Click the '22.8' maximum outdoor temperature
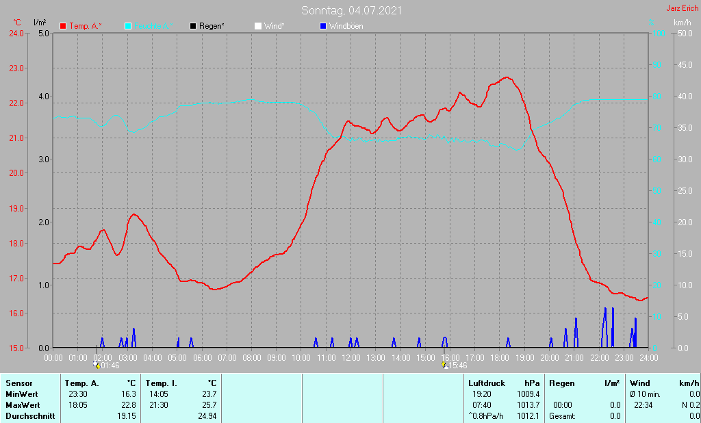The height and width of the screenshot is (423, 701). 129,405
